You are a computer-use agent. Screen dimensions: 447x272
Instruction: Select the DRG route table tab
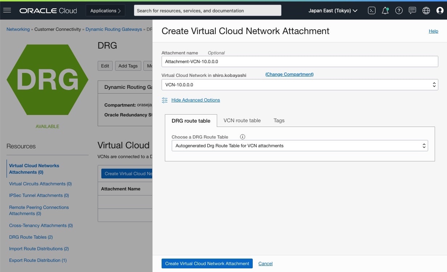tap(191, 121)
